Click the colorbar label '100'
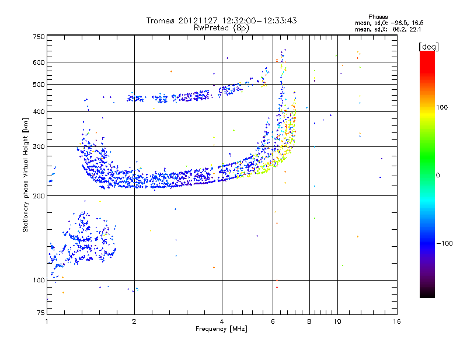 (x=442, y=107)
